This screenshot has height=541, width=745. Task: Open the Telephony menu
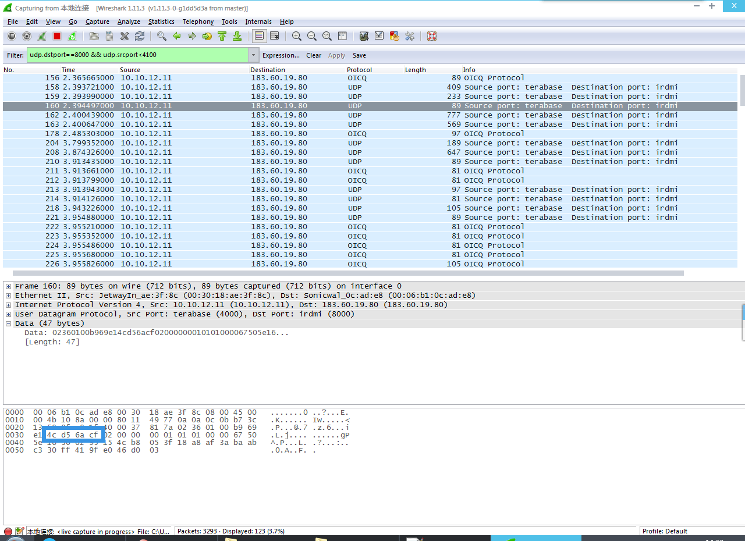[x=198, y=22]
